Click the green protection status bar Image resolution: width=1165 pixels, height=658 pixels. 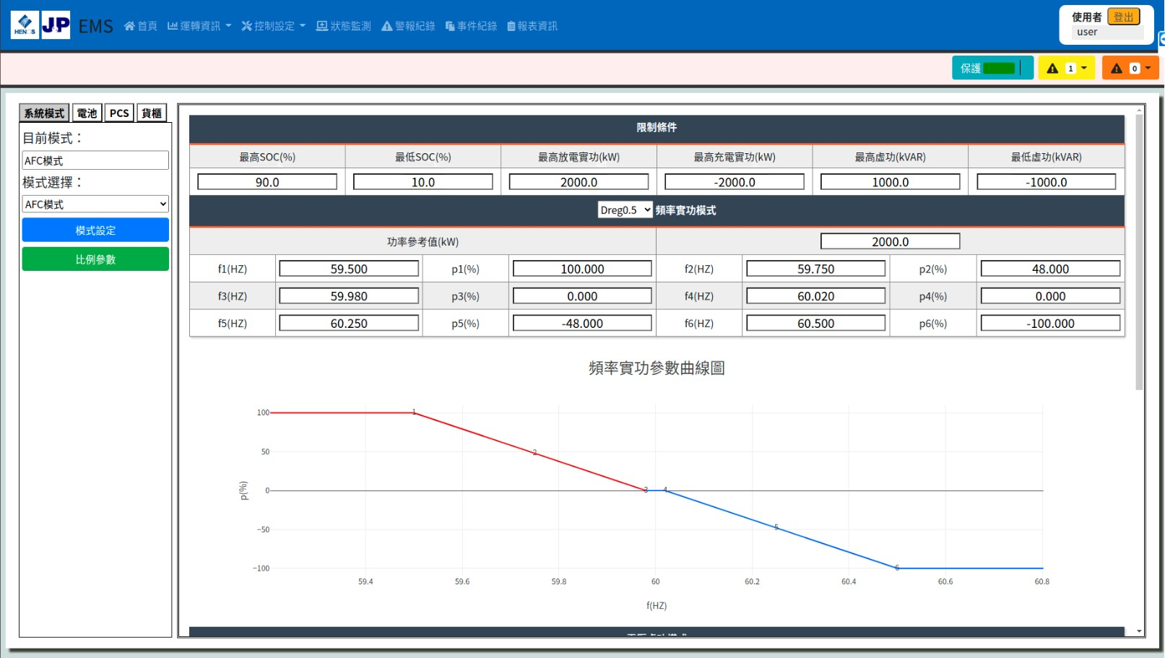[1000, 67]
